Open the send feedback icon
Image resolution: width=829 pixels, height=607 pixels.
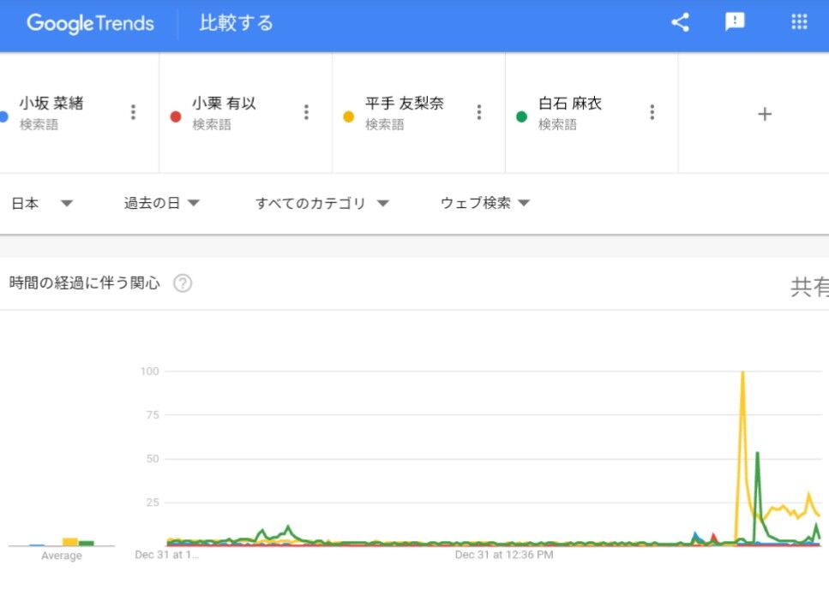(735, 23)
